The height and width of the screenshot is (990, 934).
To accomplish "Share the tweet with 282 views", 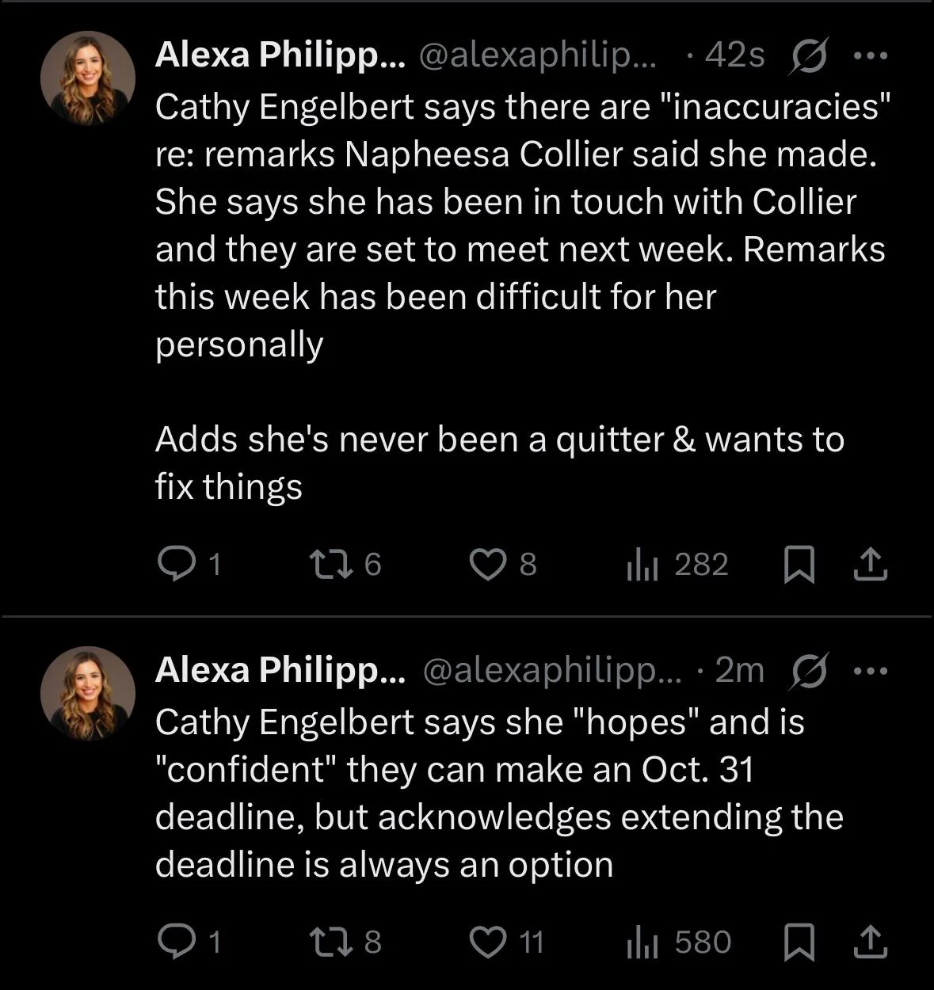I will click(x=870, y=565).
